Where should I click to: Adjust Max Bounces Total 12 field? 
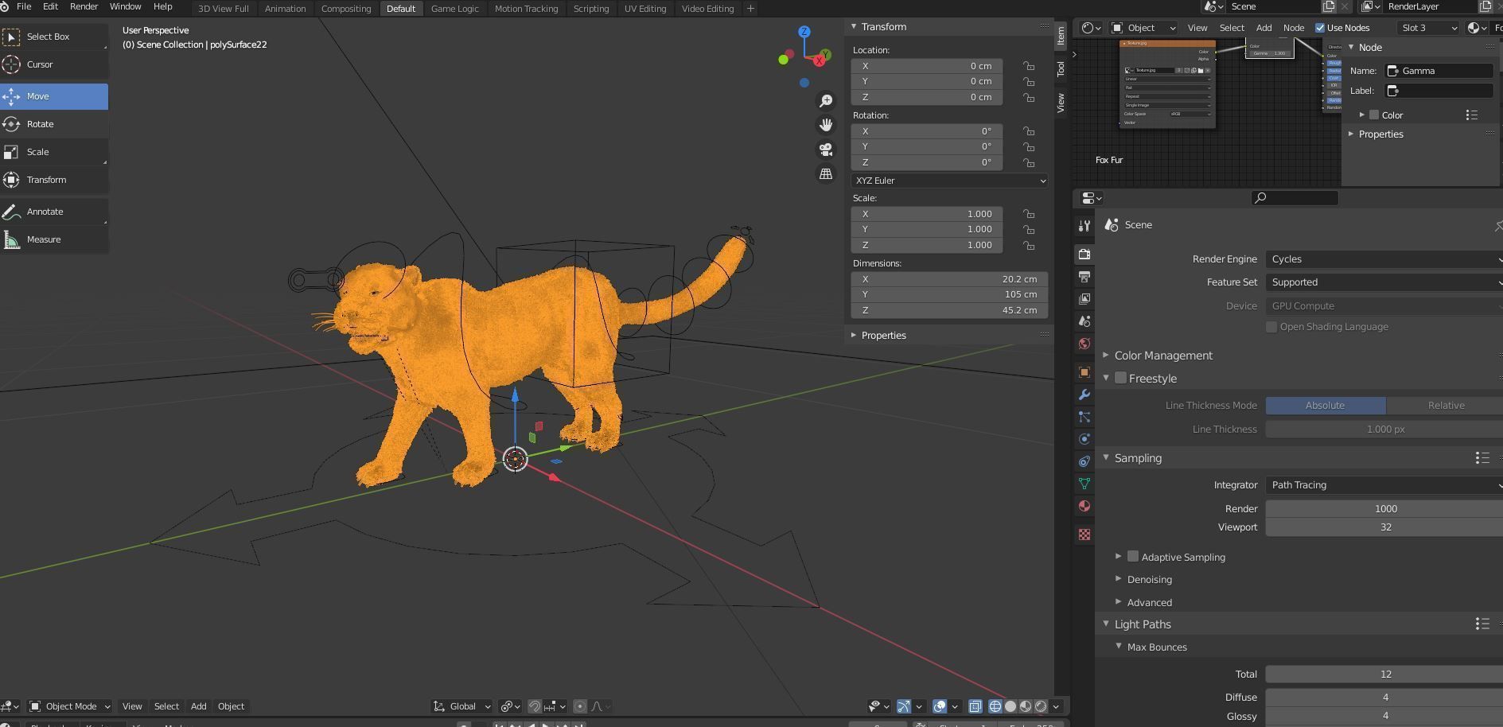point(1384,675)
